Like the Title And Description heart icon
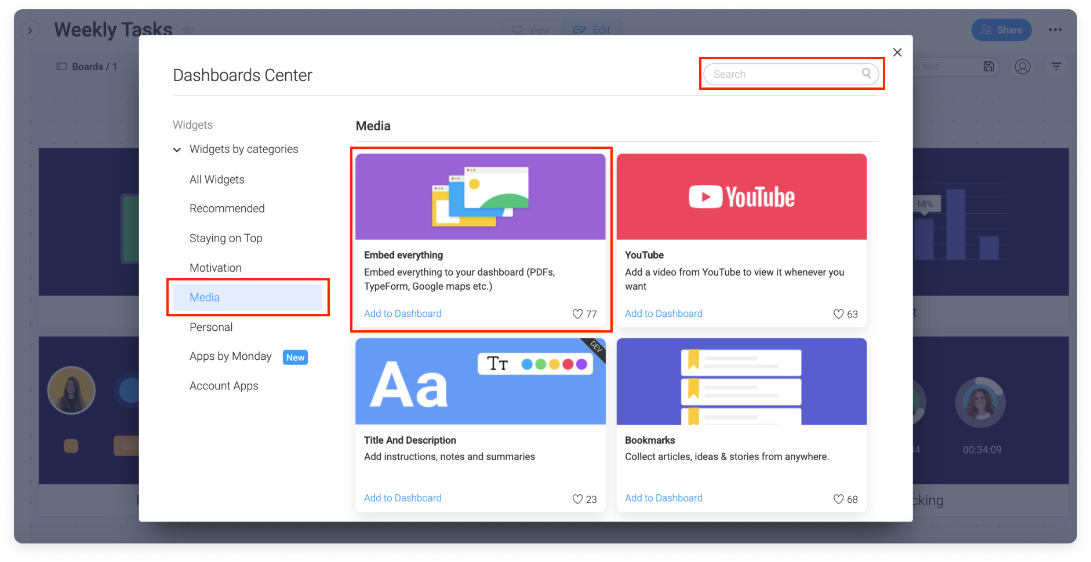The image size is (1091, 562). click(x=577, y=499)
